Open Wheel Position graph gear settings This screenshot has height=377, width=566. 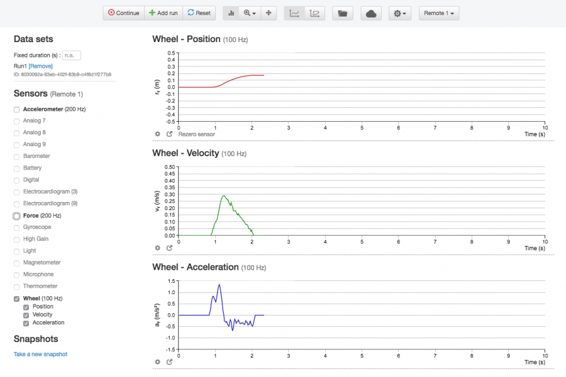(x=157, y=134)
